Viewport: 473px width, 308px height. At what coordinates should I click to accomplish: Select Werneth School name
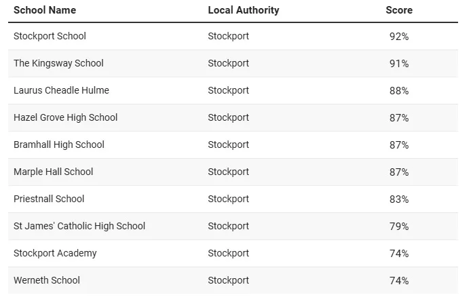(x=47, y=281)
